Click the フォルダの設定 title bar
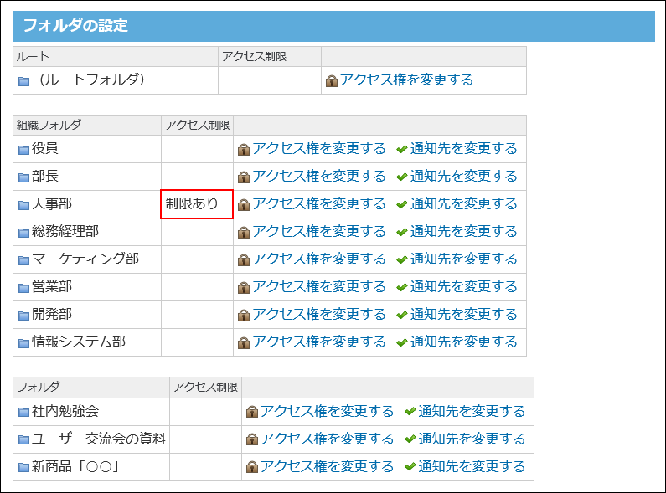The image size is (666, 493). pos(333,26)
